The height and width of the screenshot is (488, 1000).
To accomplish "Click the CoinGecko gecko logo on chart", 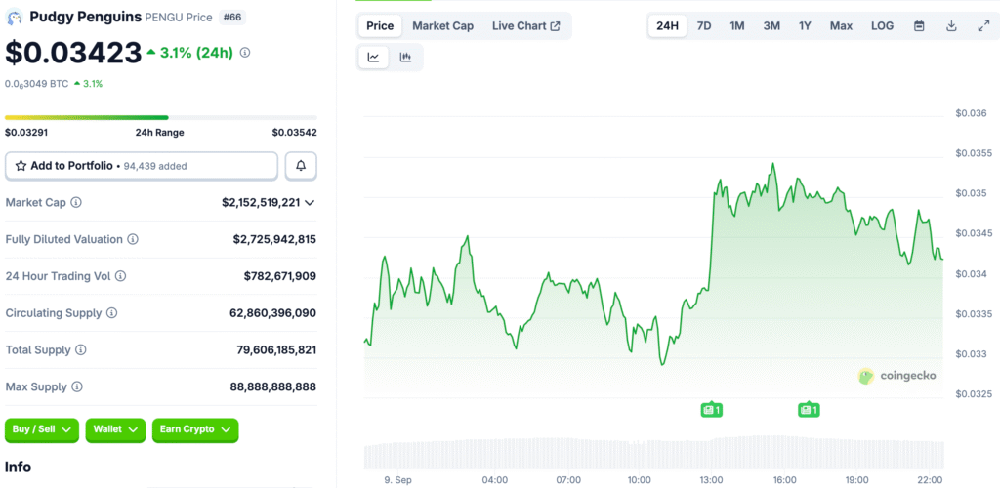I will (x=866, y=376).
